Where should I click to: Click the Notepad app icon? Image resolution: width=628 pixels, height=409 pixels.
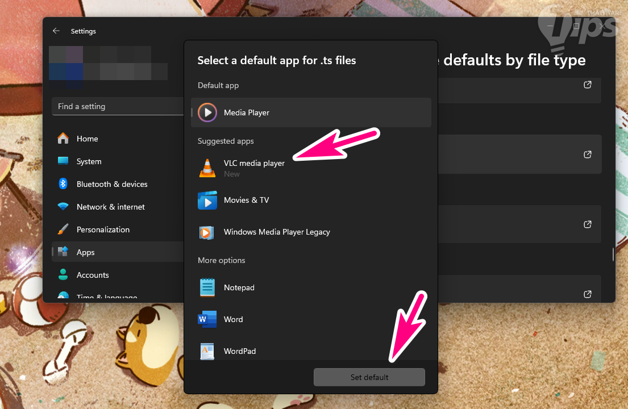click(207, 287)
